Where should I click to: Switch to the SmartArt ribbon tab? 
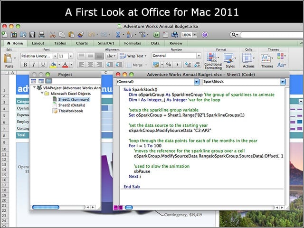[x=106, y=43]
